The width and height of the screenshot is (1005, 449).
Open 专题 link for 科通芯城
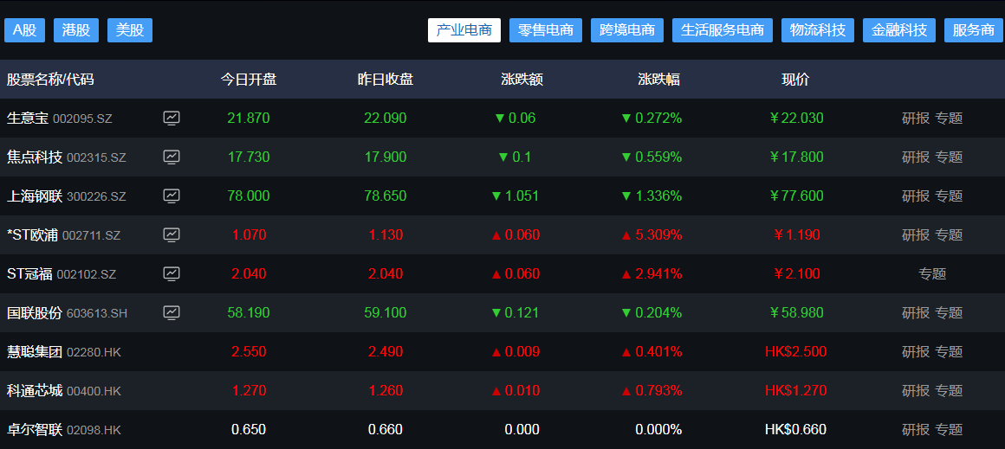click(949, 391)
